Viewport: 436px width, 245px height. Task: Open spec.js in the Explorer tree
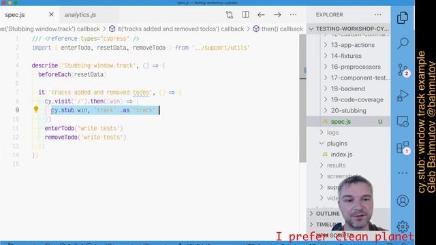(349, 122)
